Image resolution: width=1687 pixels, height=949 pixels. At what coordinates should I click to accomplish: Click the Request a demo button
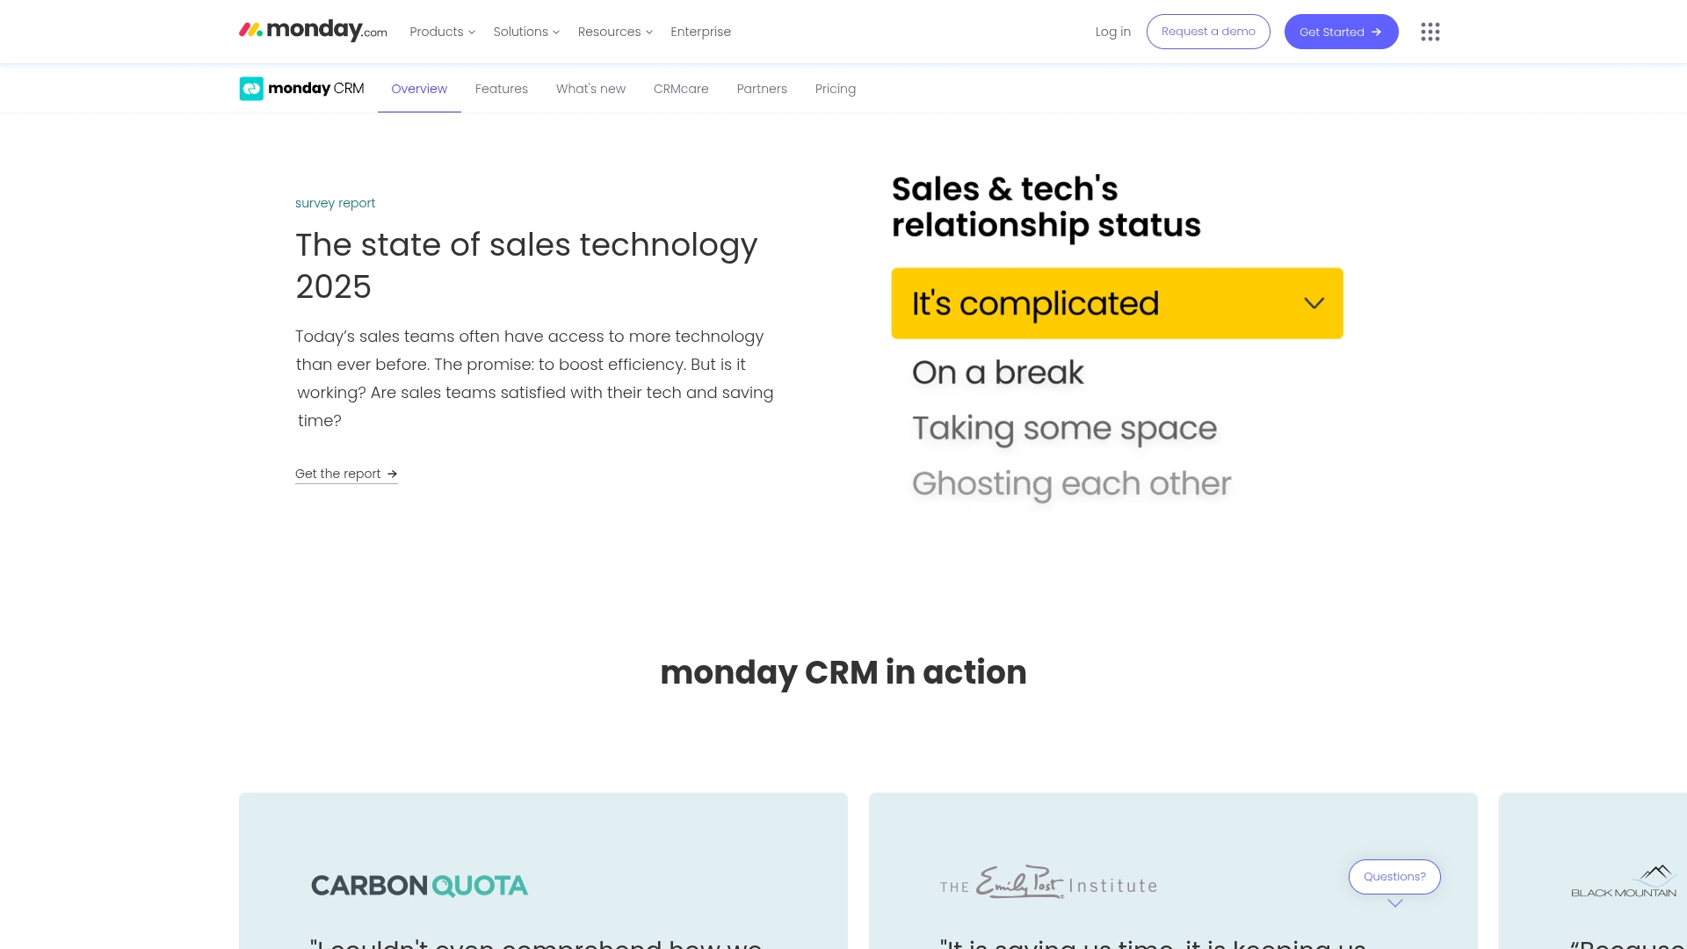[1208, 32]
